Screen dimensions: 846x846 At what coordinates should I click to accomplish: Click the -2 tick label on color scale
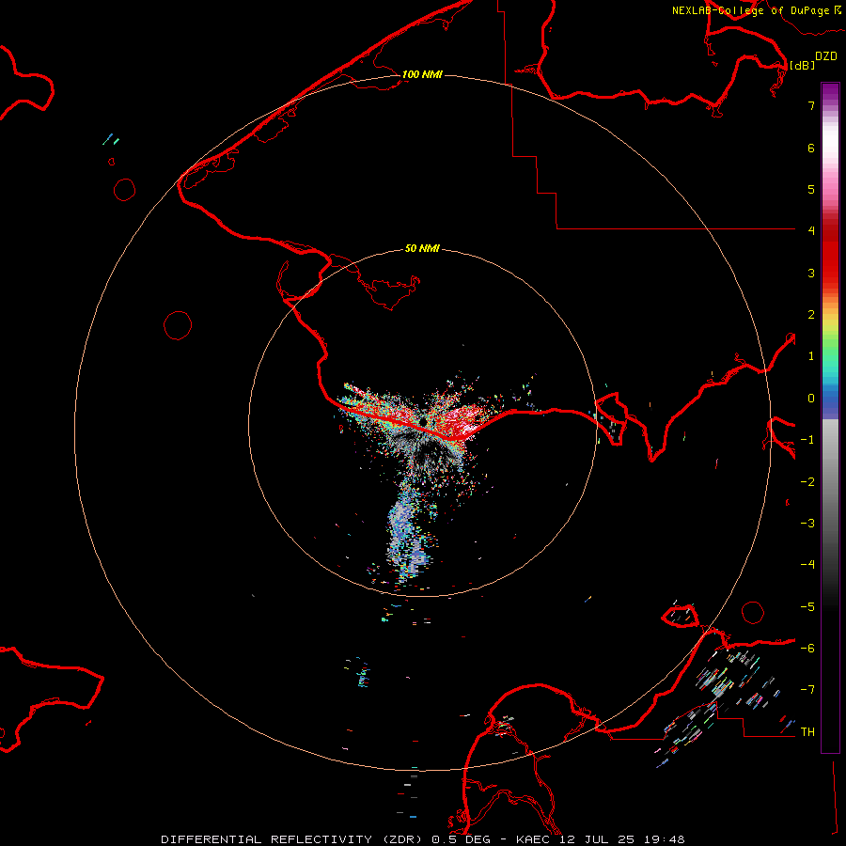[x=807, y=482]
